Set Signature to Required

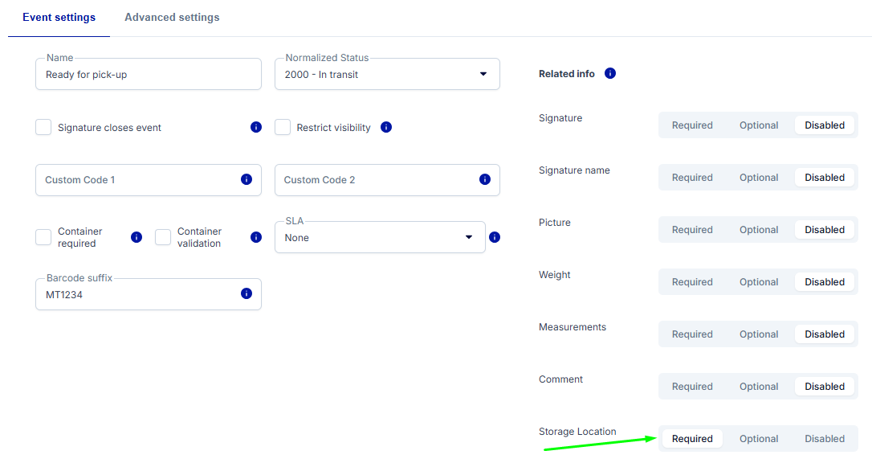[692, 125]
